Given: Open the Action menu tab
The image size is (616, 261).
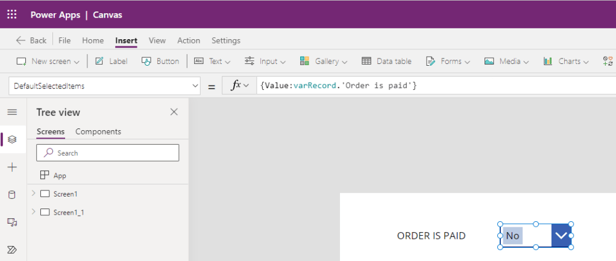Looking at the screenshot, I should pyautogui.click(x=189, y=40).
